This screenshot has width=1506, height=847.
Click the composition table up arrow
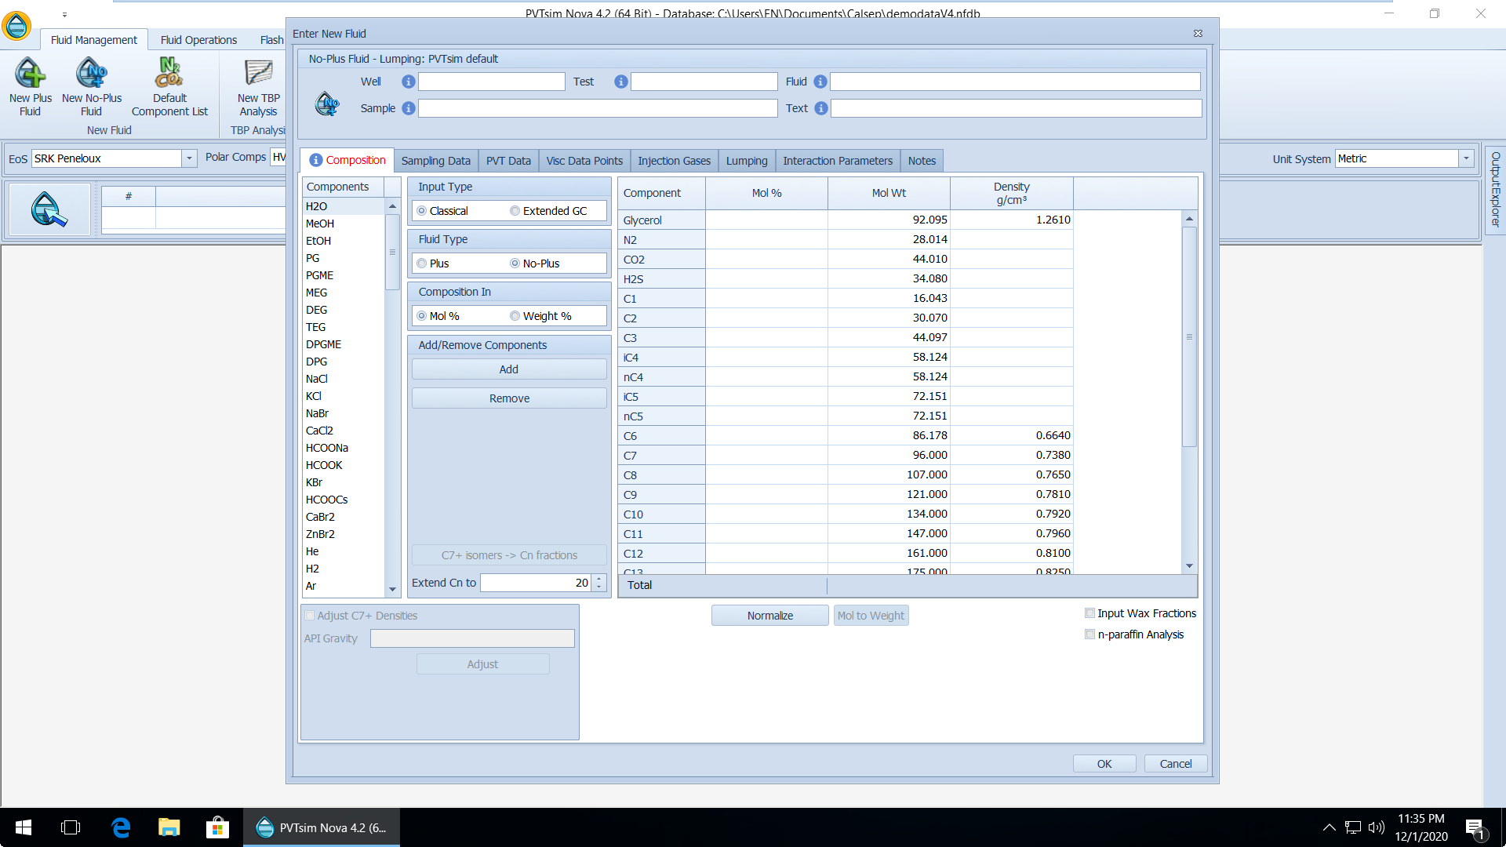[x=1189, y=219]
